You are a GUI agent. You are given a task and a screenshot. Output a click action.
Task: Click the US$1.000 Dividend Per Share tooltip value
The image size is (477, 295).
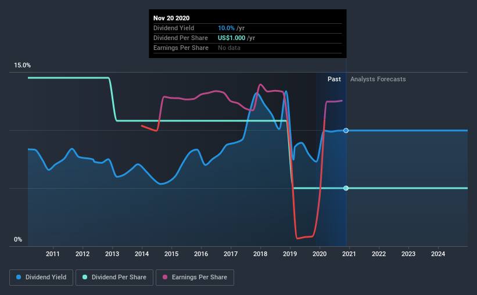(231, 38)
